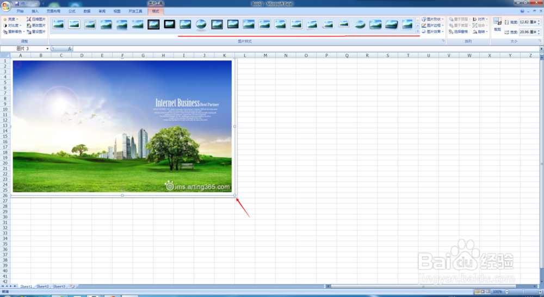
Task: Switch to the 开始 tab
Action: point(20,11)
